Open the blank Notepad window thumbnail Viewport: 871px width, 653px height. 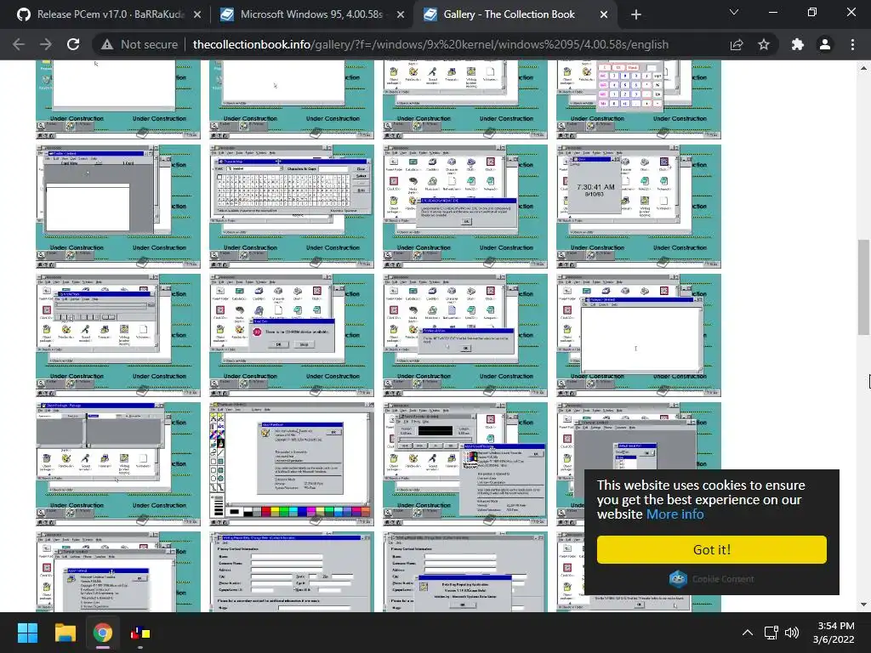click(x=639, y=335)
